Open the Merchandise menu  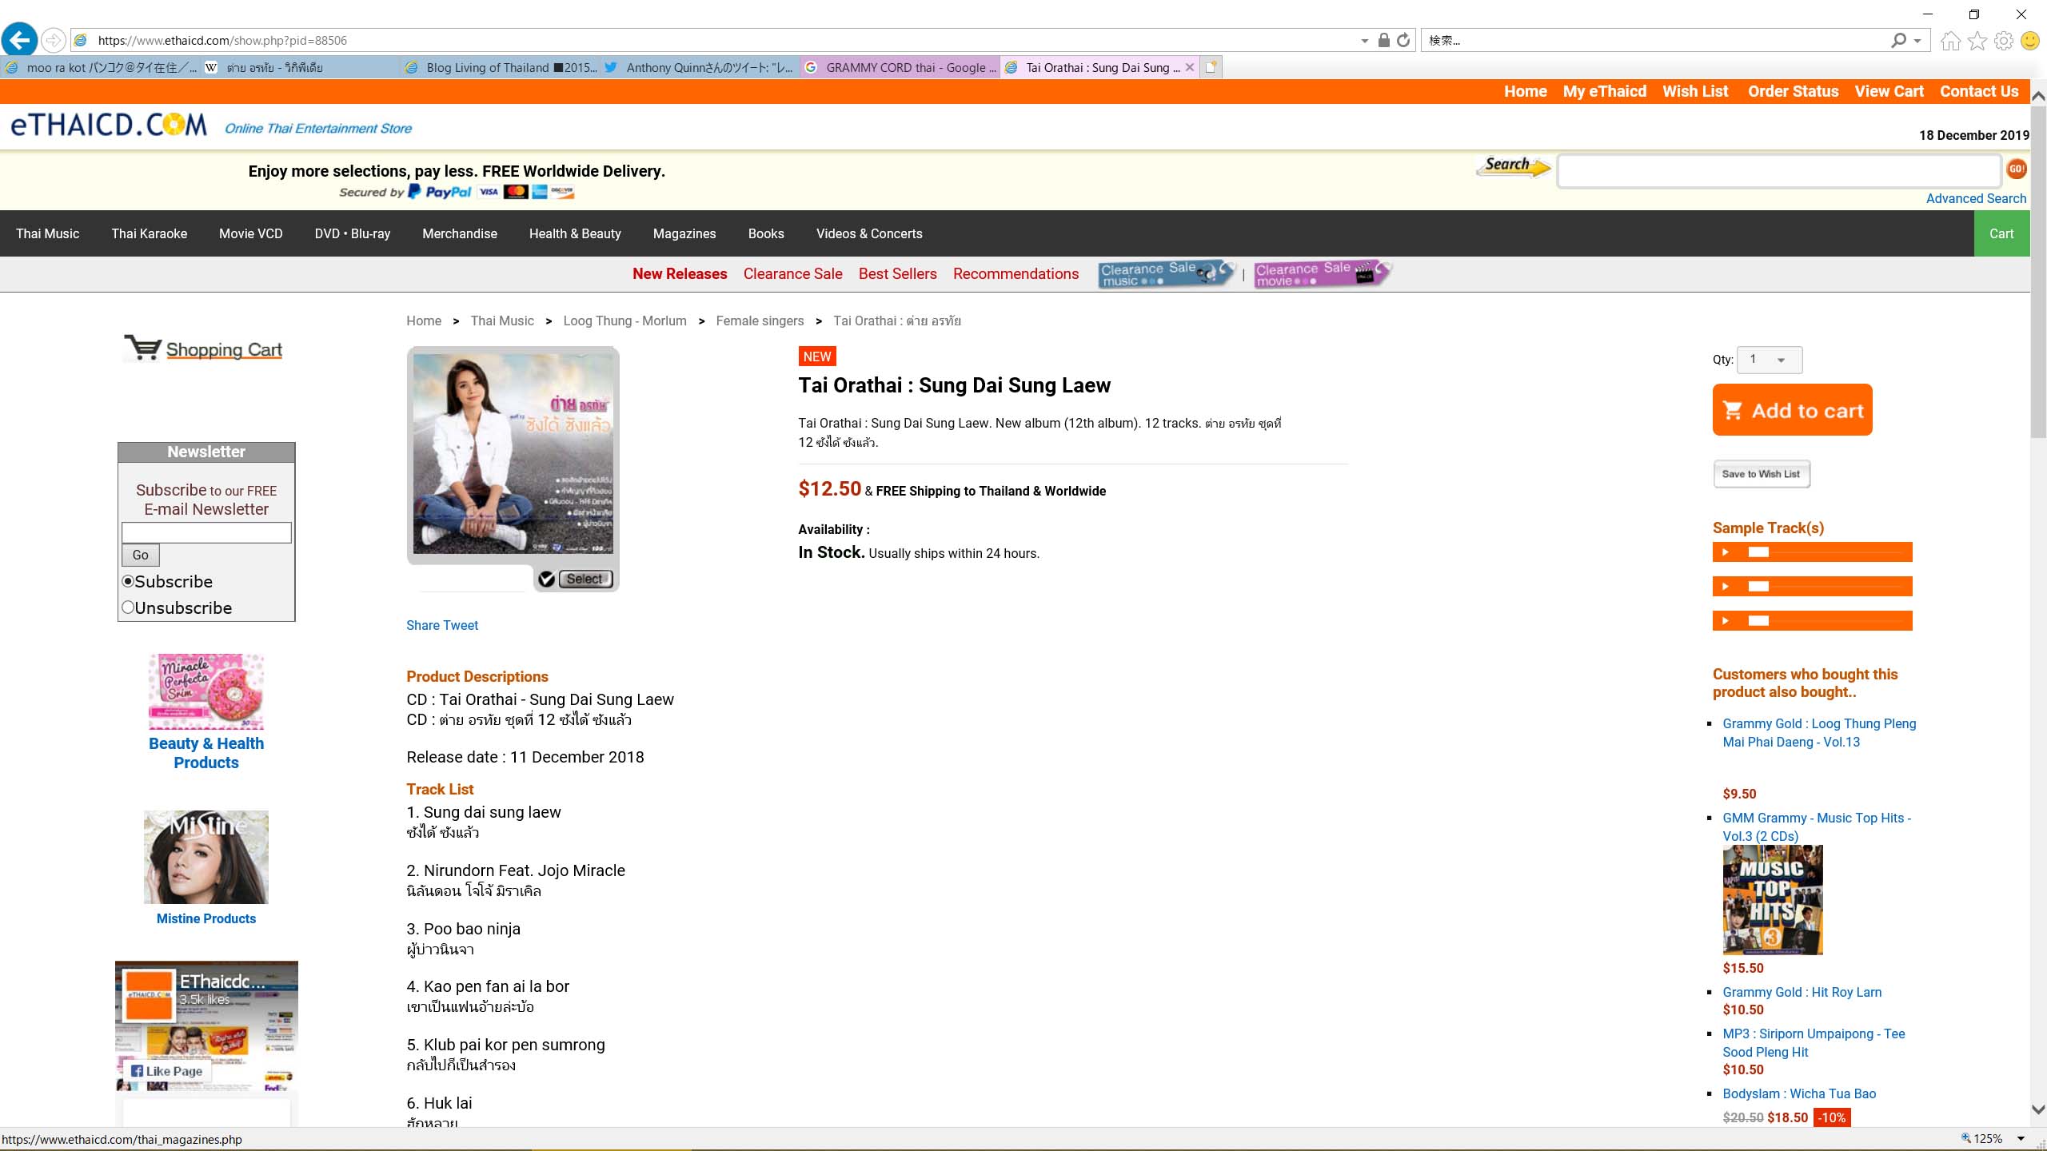point(460,233)
